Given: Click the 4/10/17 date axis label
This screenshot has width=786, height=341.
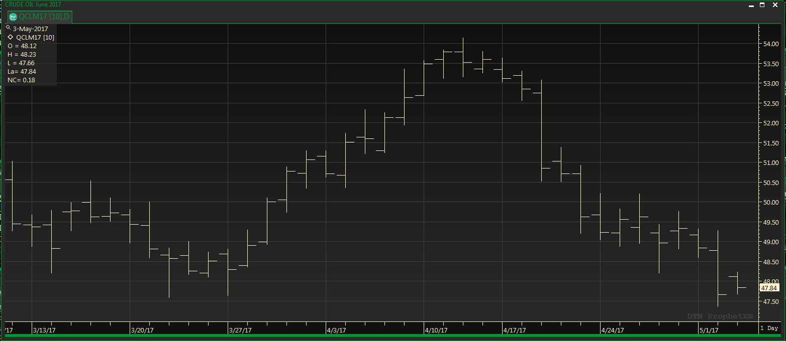Looking at the screenshot, I should [x=435, y=330].
